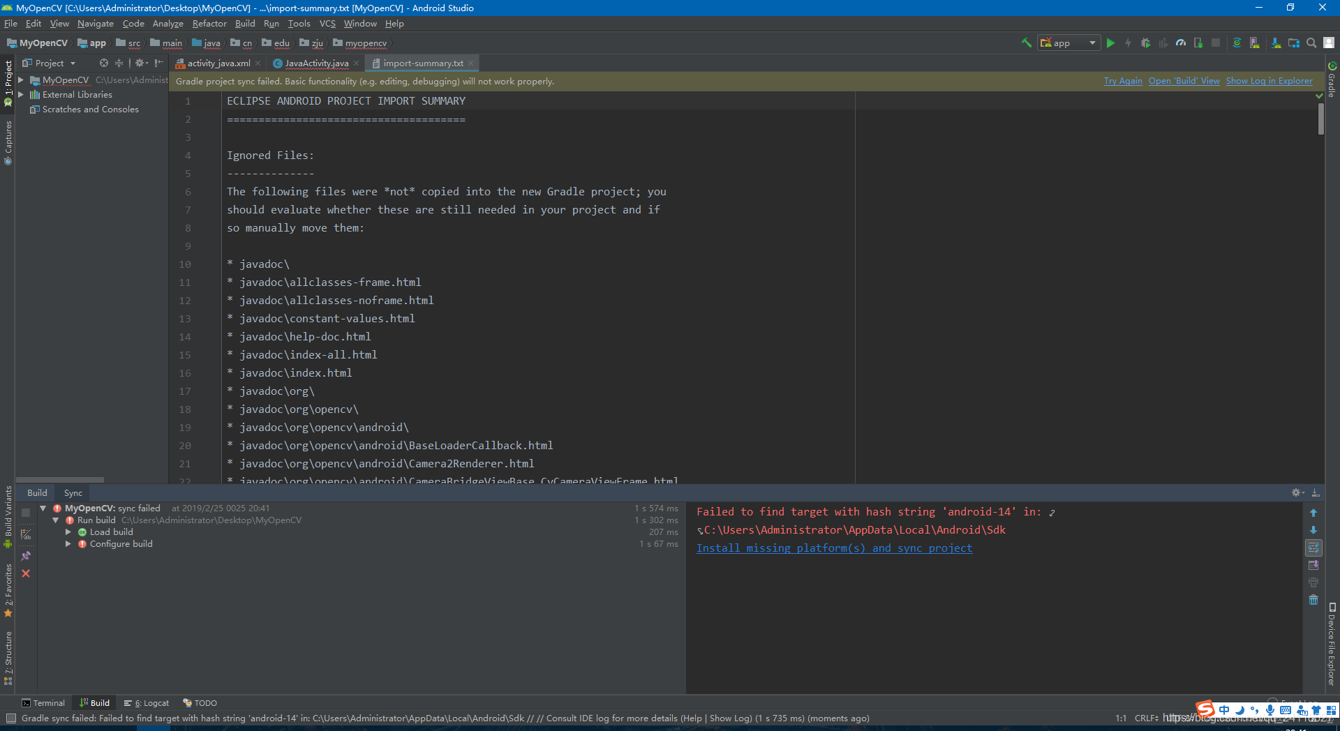Image resolution: width=1340 pixels, height=731 pixels.
Task: Select Scratches and Consoles tree item
Action: [x=84, y=110]
